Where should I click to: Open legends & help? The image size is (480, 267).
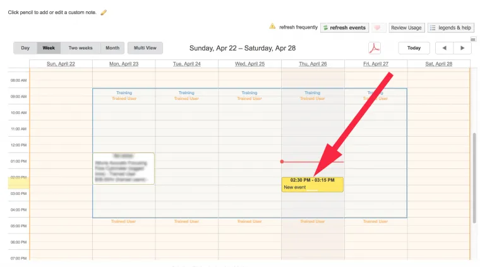pos(450,28)
